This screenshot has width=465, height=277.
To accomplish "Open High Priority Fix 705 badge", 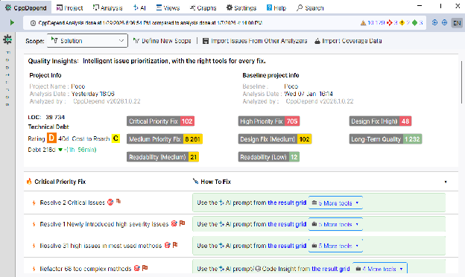I will [269, 121].
